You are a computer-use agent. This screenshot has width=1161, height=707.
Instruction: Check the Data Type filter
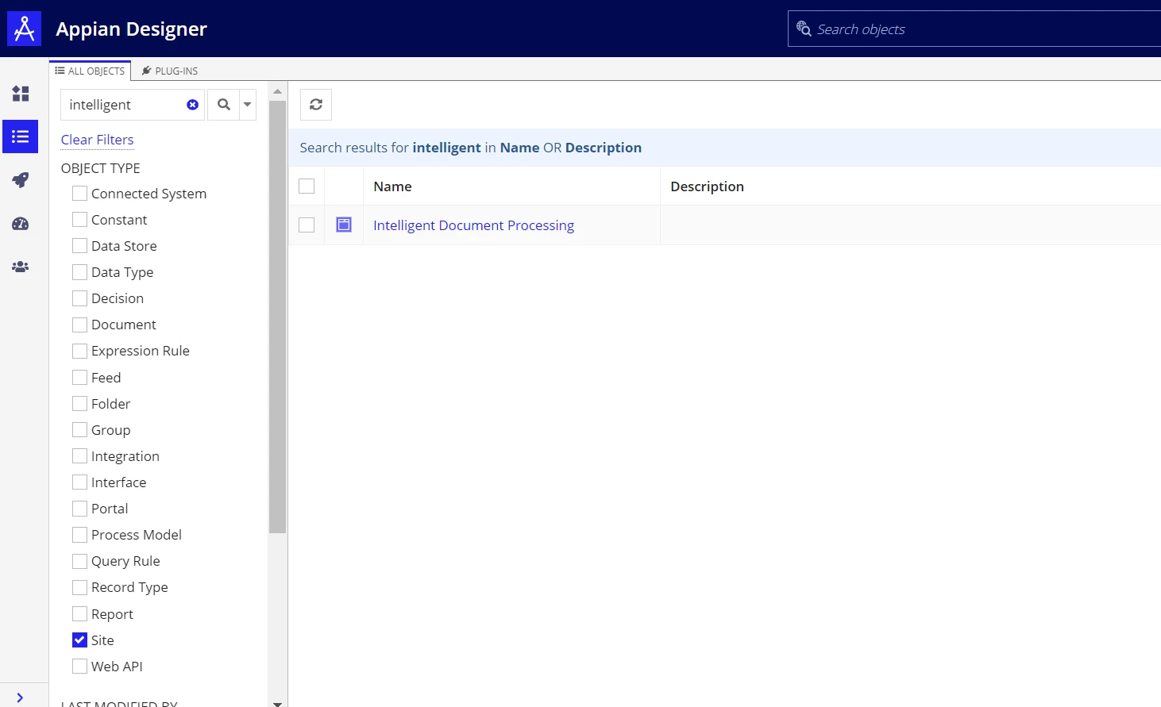tap(79, 272)
